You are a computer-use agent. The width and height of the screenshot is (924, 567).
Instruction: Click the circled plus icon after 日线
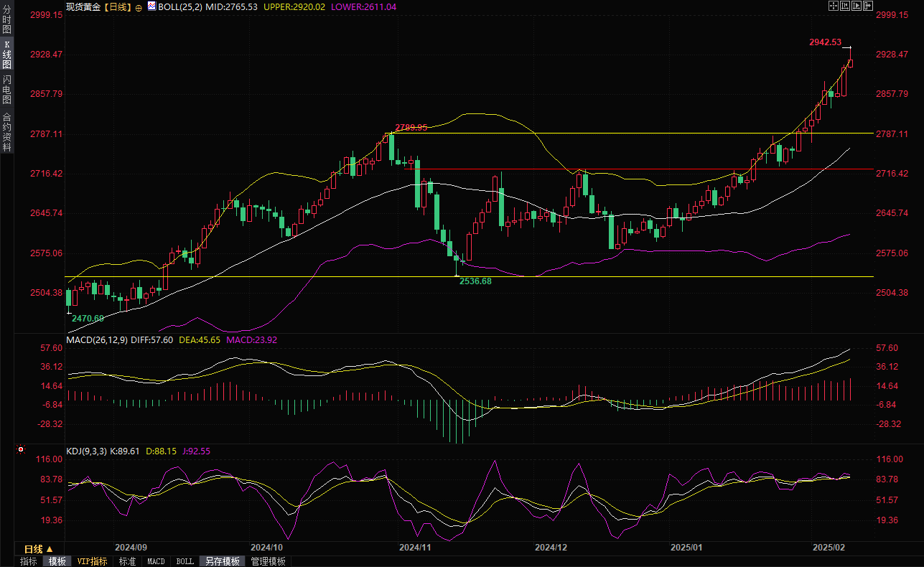[139, 7]
